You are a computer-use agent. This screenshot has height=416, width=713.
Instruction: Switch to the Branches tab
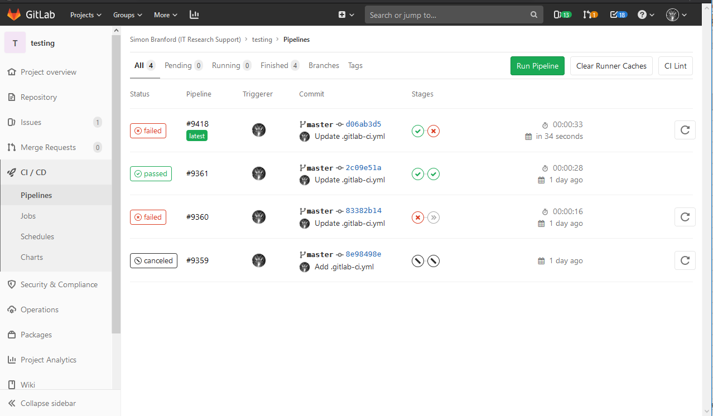tap(324, 66)
